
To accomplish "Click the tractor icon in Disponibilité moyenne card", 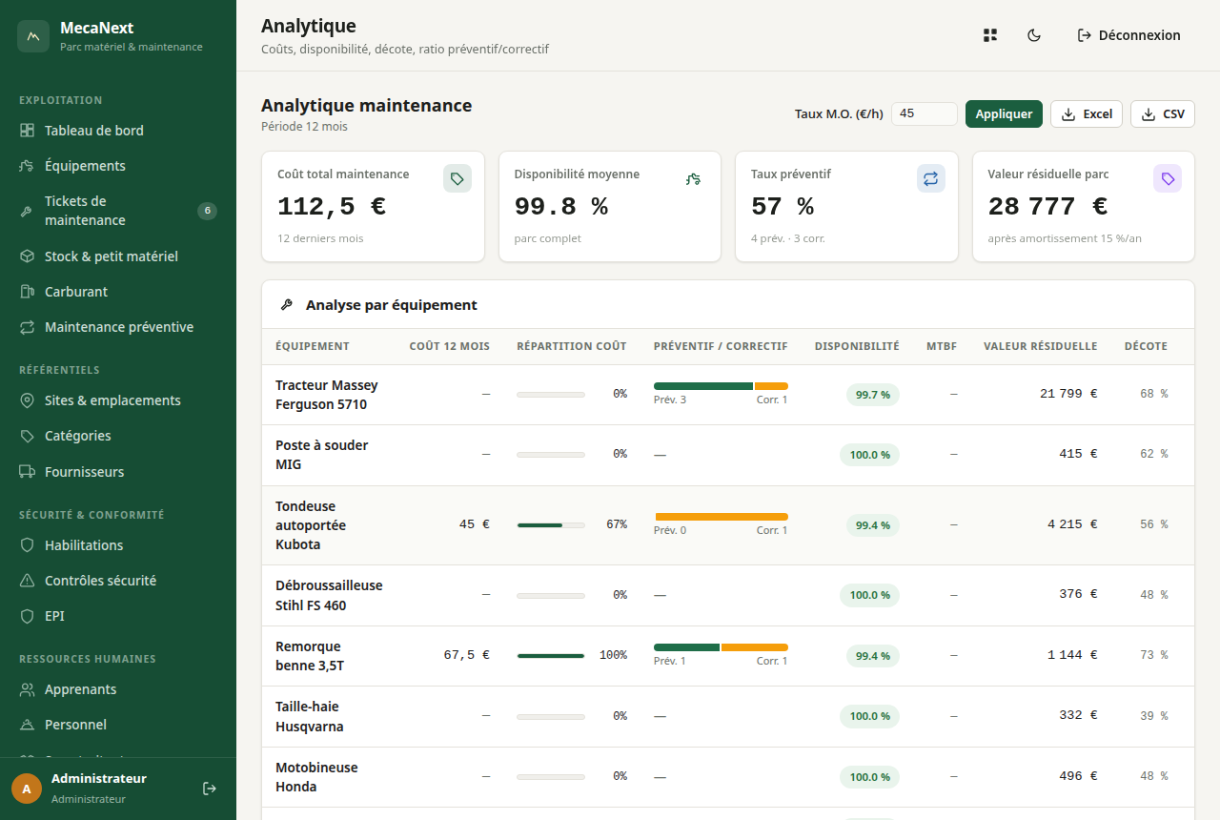I will [694, 178].
